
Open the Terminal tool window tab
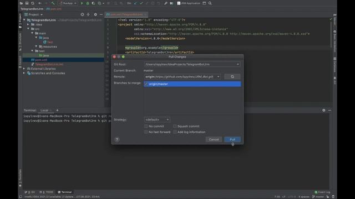65,192
